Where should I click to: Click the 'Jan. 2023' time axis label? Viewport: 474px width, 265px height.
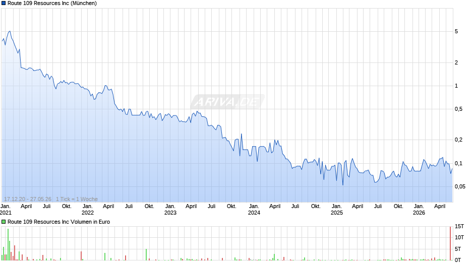click(x=170, y=210)
